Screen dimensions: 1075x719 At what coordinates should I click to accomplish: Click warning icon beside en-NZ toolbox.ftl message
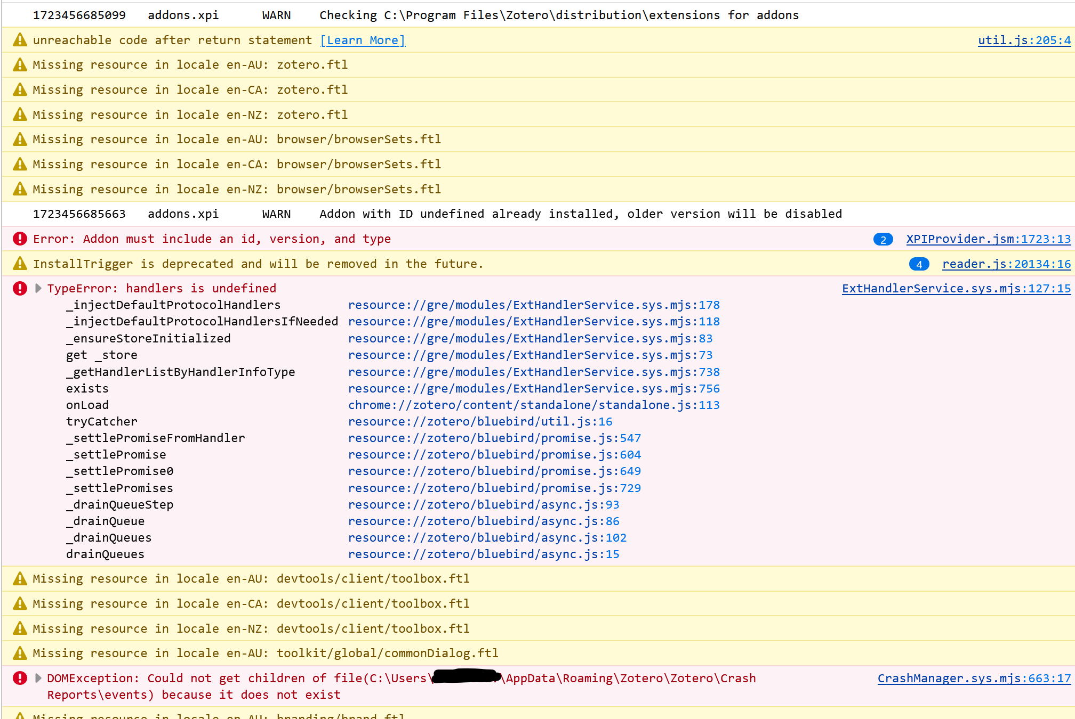pyautogui.click(x=20, y=628)
